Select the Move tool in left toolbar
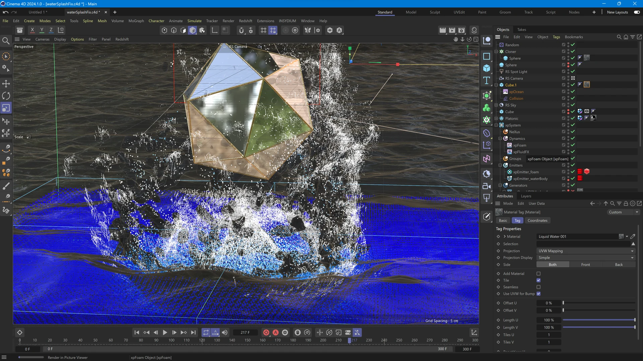Viewport: 643px width, 361px height. click(6, 84)
